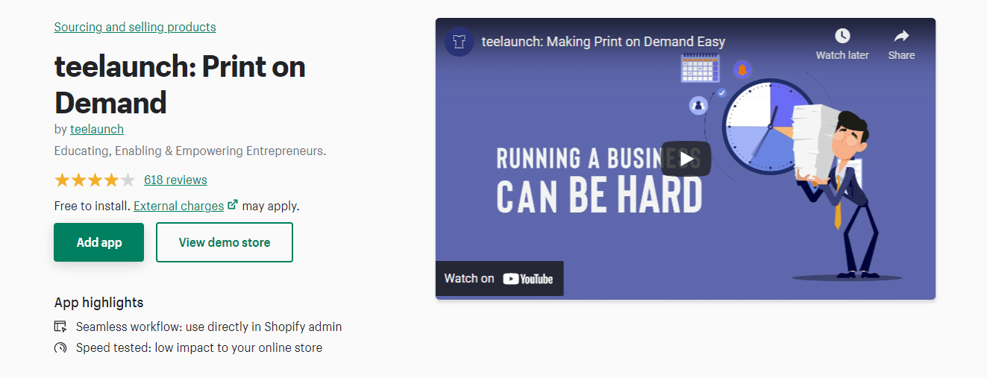The width and height of the screenshot is (987, 378).
Task: Visit the teelaunch developer link
Action: point(97,129)
